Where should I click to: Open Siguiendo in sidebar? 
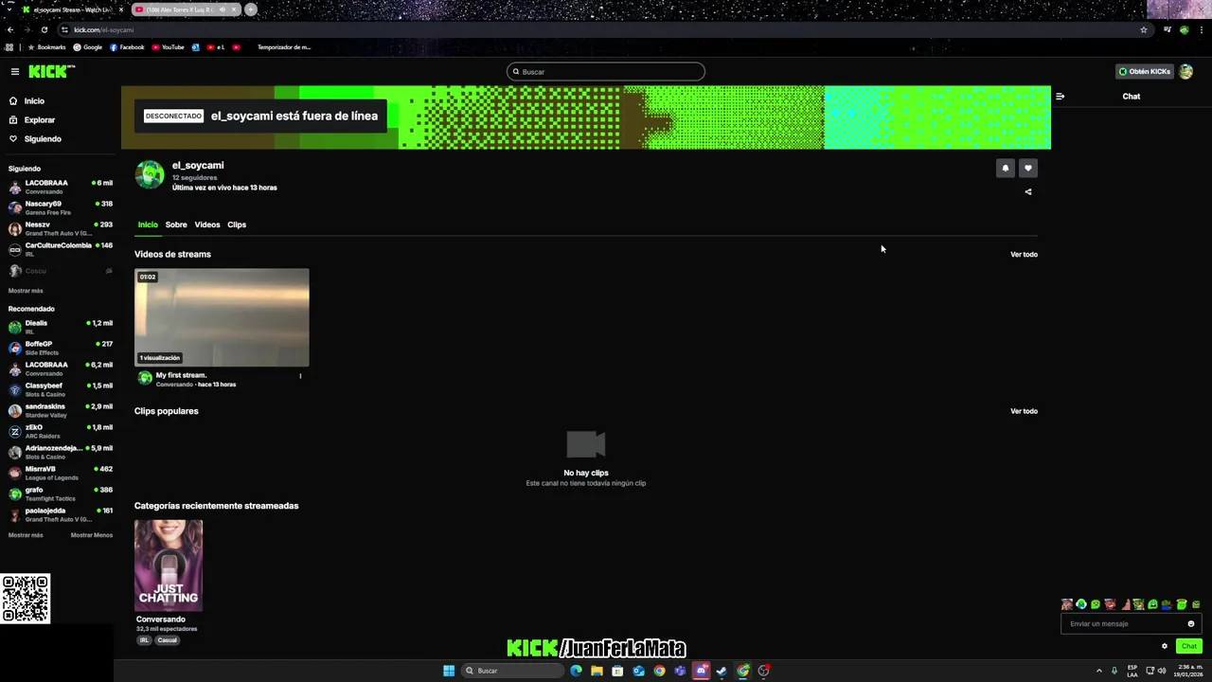pos(42,139)
